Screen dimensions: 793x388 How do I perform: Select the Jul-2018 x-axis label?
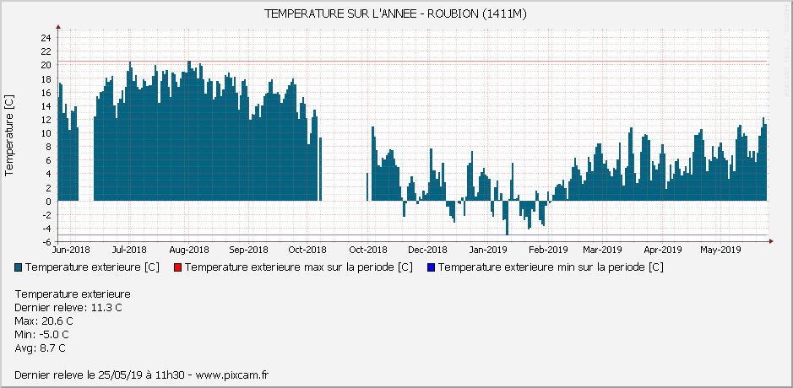[129, 250]
